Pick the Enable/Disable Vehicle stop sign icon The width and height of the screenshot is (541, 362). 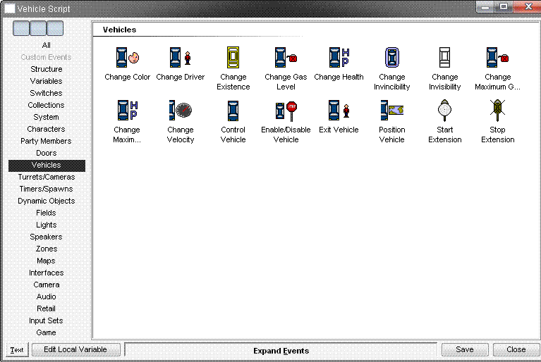[286, 111]
